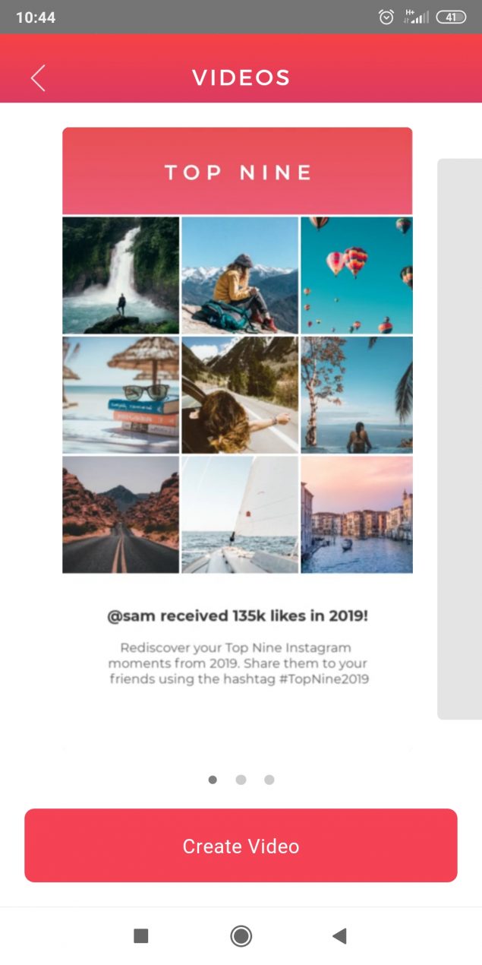Screen dimensions: 482x965
Task: Tap the next gray card preview
Action: pos(460,438)
